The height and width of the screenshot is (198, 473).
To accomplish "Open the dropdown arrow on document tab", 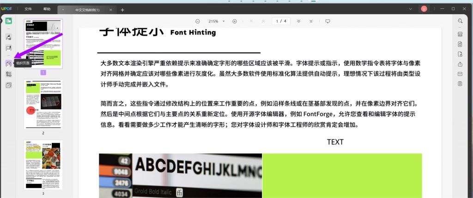I will [x=63, y=10].
